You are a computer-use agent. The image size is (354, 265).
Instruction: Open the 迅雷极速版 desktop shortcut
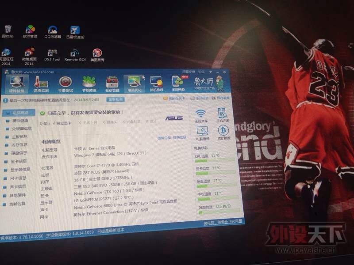[75, 32]
